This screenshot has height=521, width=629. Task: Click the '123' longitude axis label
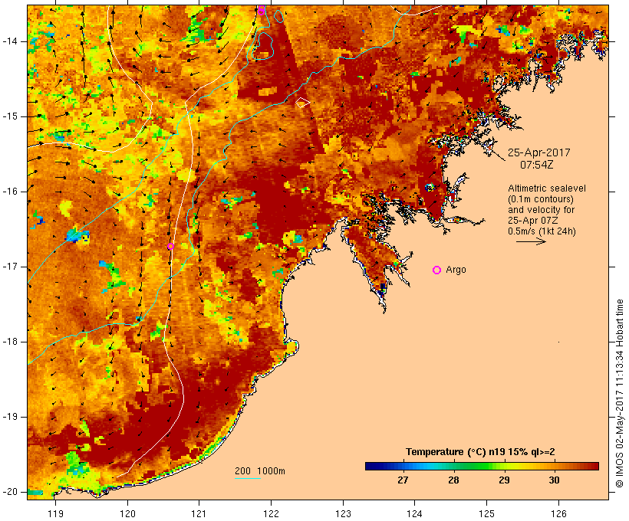pyautogui.click(x=343, y=514)
